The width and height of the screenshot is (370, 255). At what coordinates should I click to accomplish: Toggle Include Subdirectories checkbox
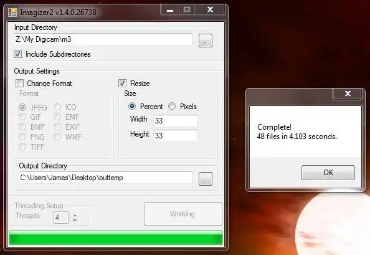pyautogui.click(x=17, y=54)
